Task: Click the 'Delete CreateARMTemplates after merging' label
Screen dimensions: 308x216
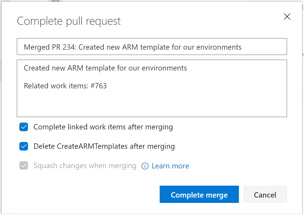Action: pos(104,146)
